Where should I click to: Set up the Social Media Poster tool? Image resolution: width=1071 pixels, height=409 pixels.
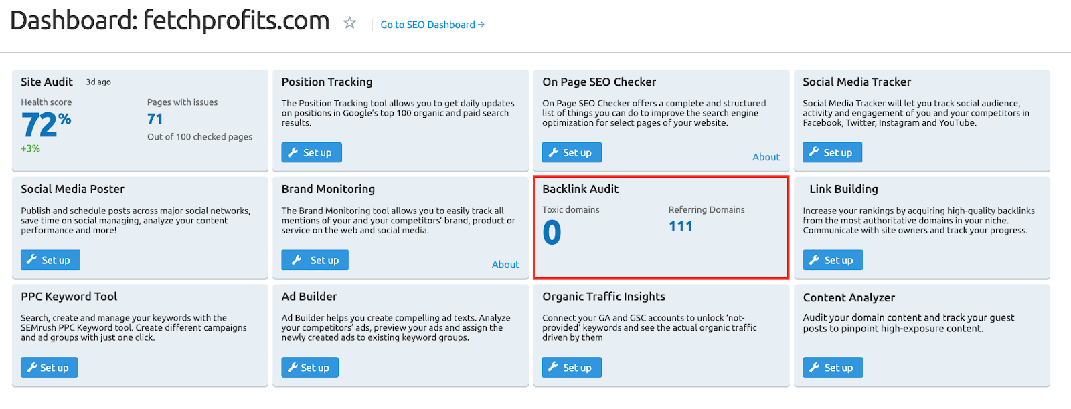50,260
